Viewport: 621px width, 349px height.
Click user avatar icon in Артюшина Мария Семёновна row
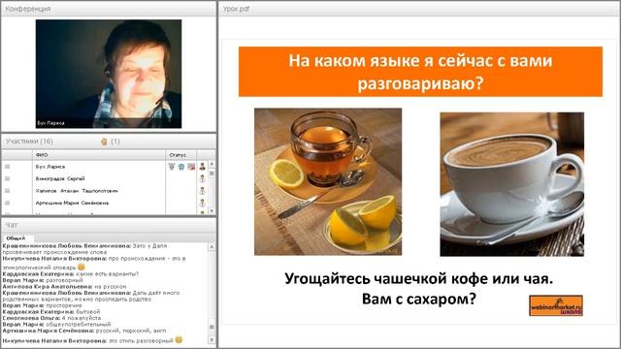tap(203, 203)
